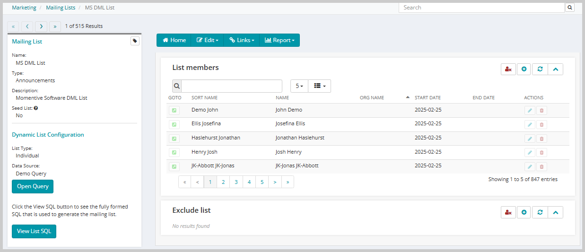Click the Mailing Lists breadcrumb link
This screenshot has width=585, height=252.
coord(61,8)
